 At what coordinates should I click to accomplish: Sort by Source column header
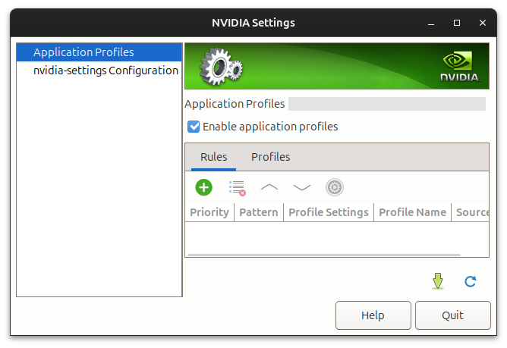coord(471,212)
